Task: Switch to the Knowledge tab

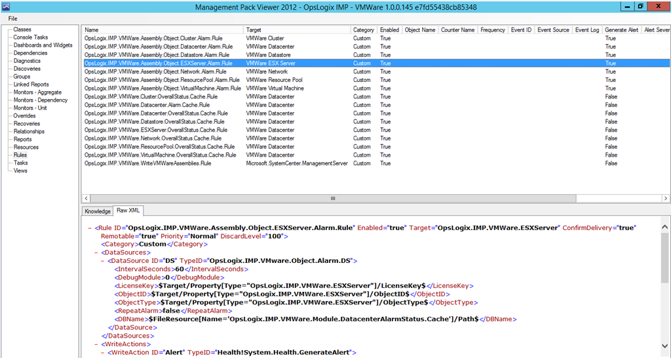Action: 97,211
